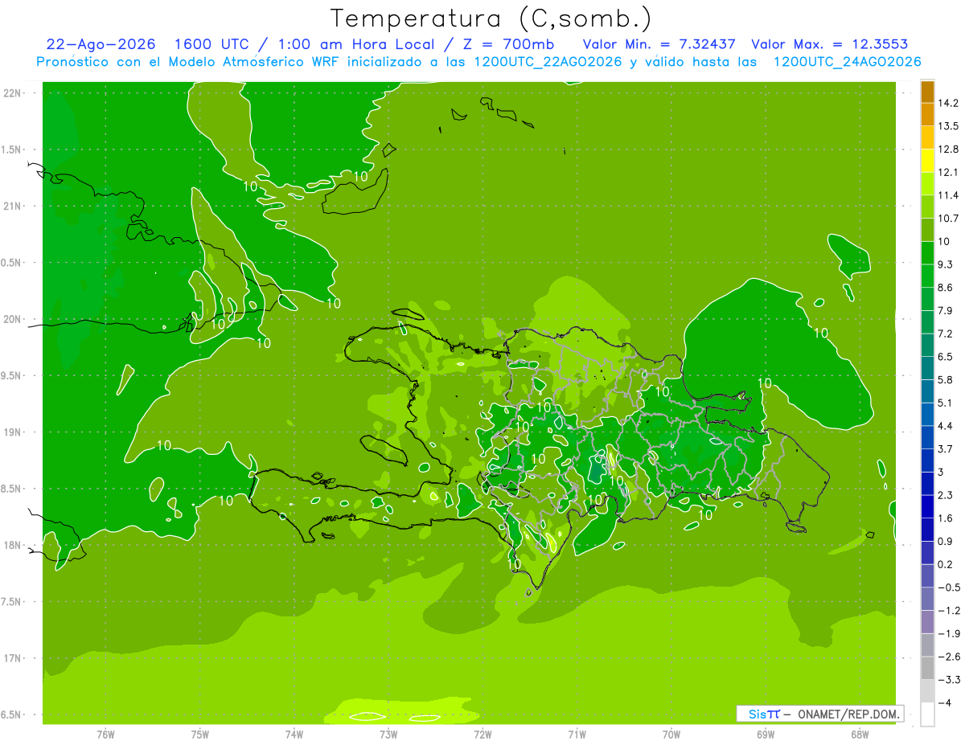Select the '7.2' colorbar value

[x=946, y=334]
